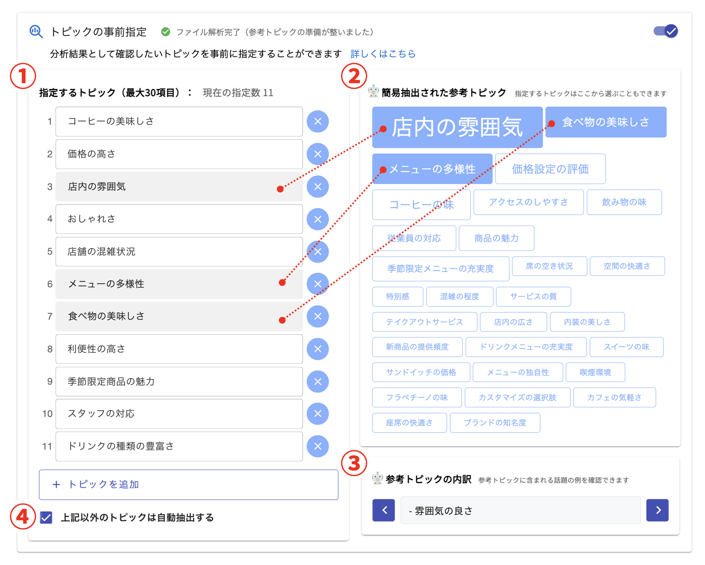Click the right arrow to view next breakdown topic

coord(657,510)
